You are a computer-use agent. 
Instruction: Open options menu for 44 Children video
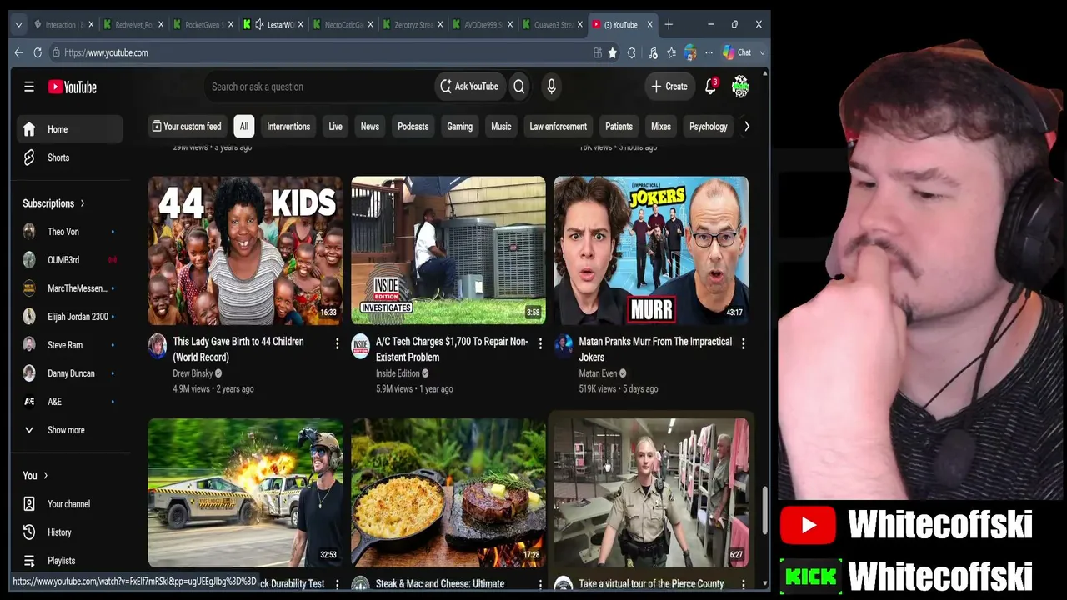[x=337, y=343]
